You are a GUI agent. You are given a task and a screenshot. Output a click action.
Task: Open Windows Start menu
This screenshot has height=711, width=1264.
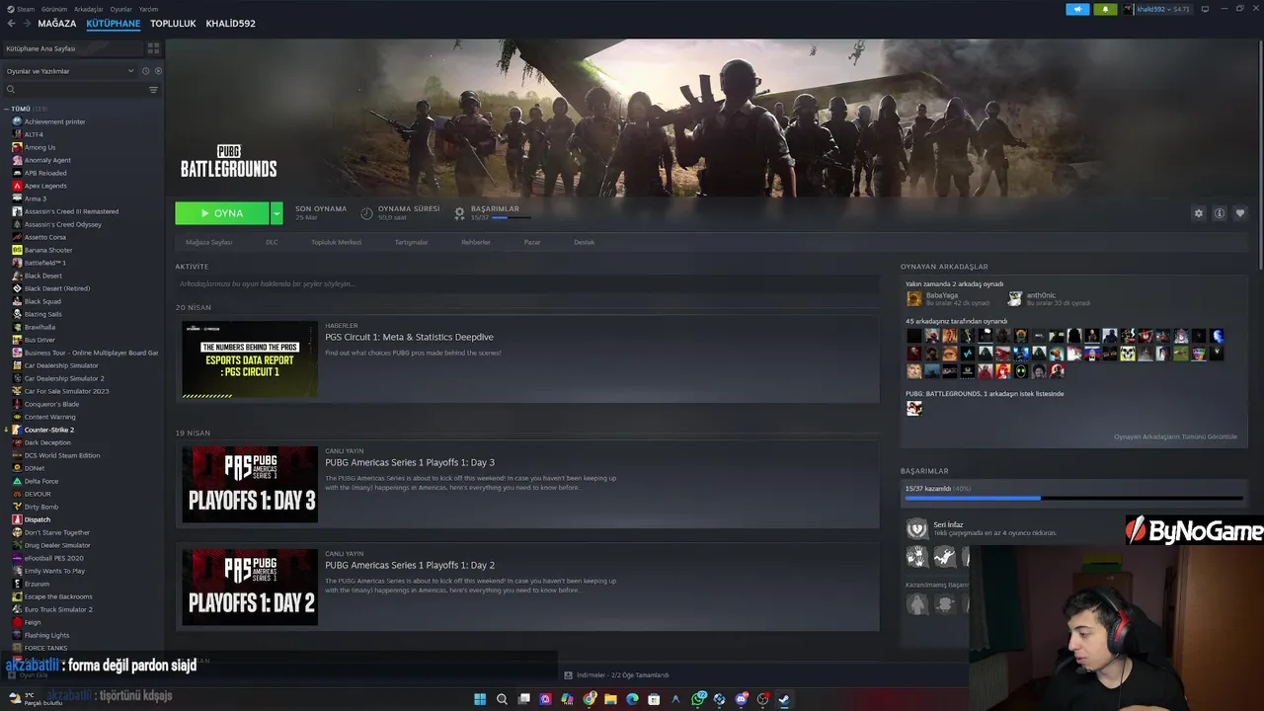(x=480, y=699)
